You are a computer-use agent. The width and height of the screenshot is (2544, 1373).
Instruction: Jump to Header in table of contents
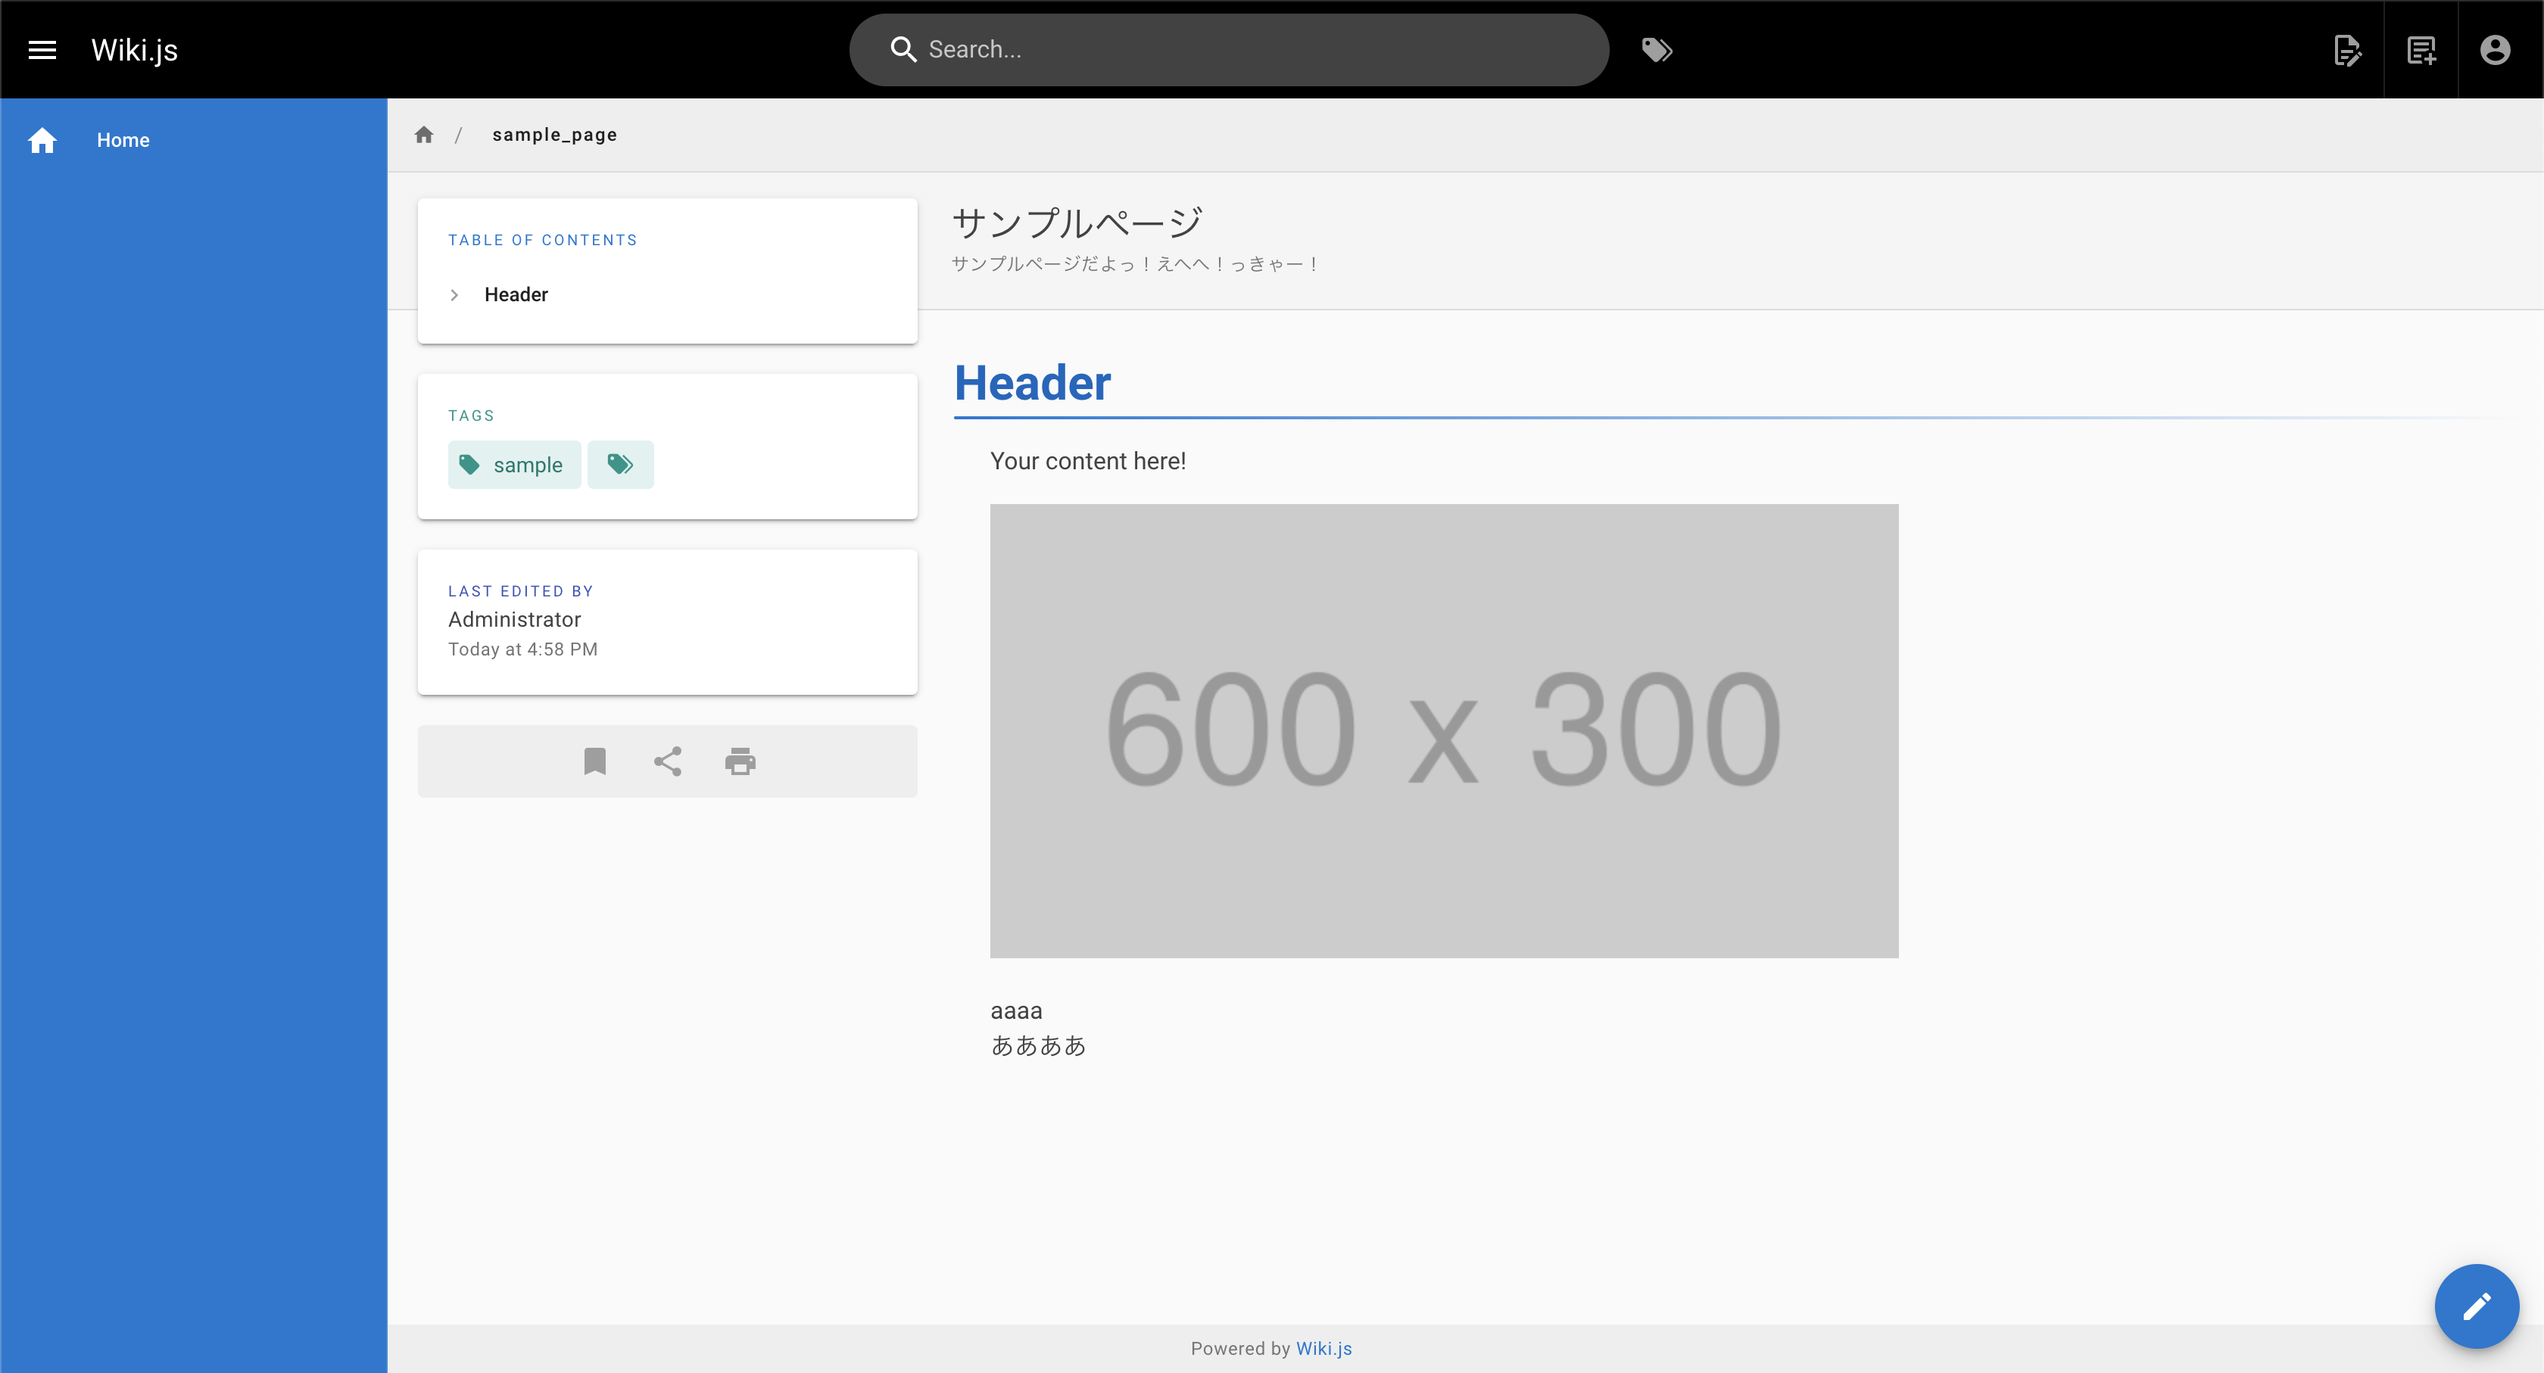516,295
